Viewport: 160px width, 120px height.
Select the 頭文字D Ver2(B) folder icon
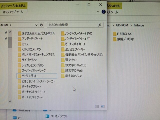[x=63, y=65]
